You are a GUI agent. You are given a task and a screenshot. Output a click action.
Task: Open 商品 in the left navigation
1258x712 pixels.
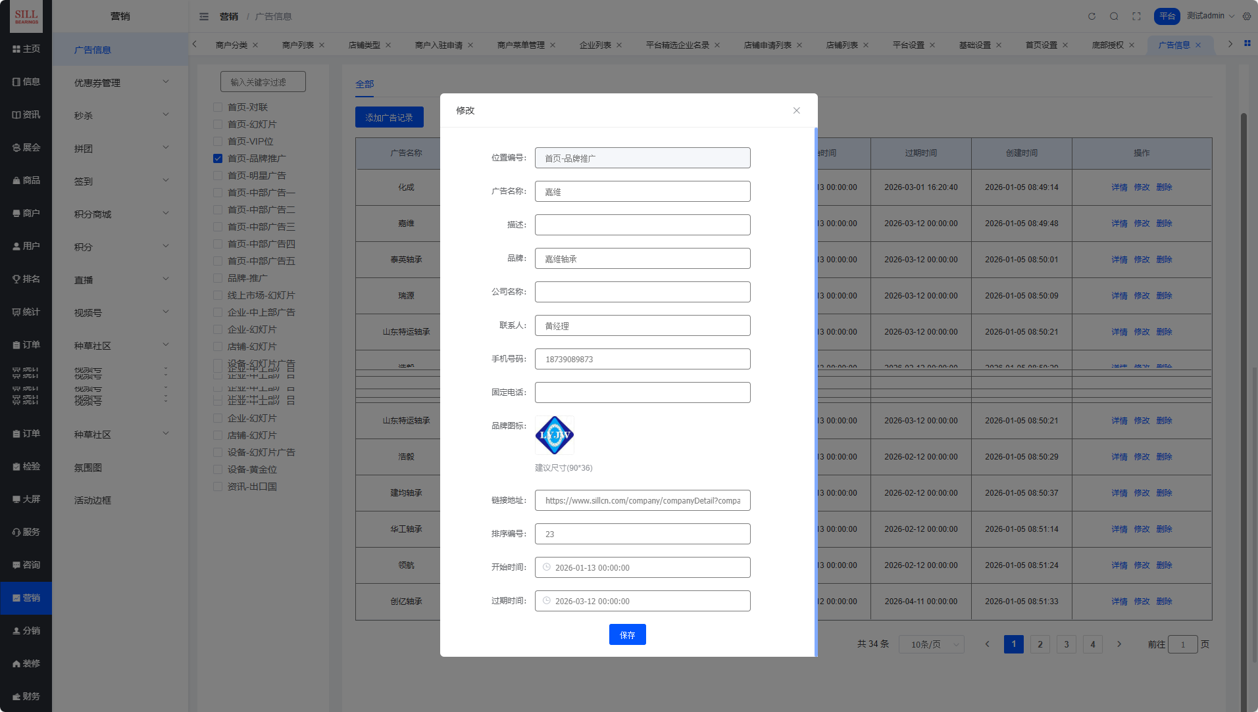click(26, 180)
